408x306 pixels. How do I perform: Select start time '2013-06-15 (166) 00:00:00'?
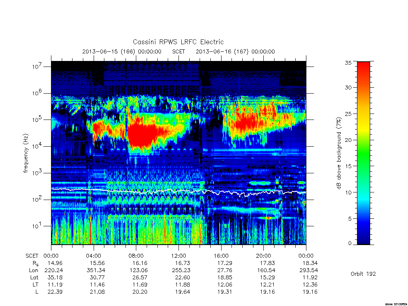click(x=122, y=51)
